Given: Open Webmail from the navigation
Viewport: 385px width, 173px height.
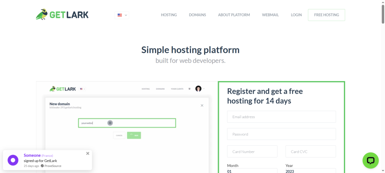Looking at the screenshot, I should (x=270, y=15).
